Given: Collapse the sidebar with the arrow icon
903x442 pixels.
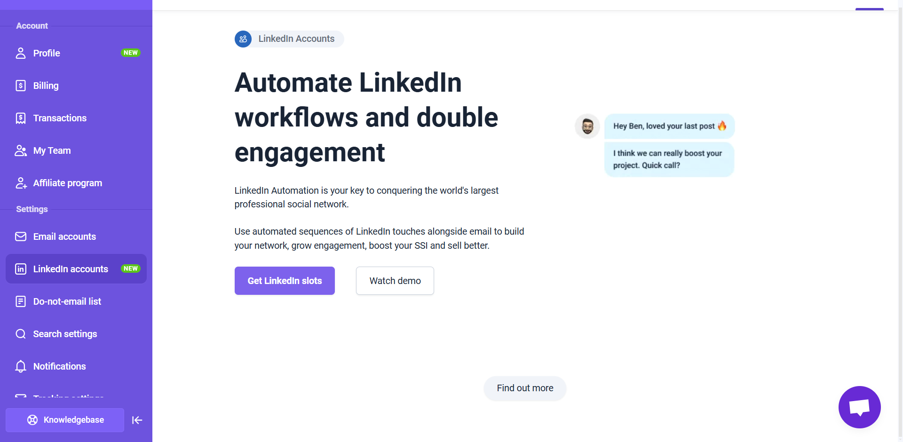Looking at the screenshot, I should [137, 420].
